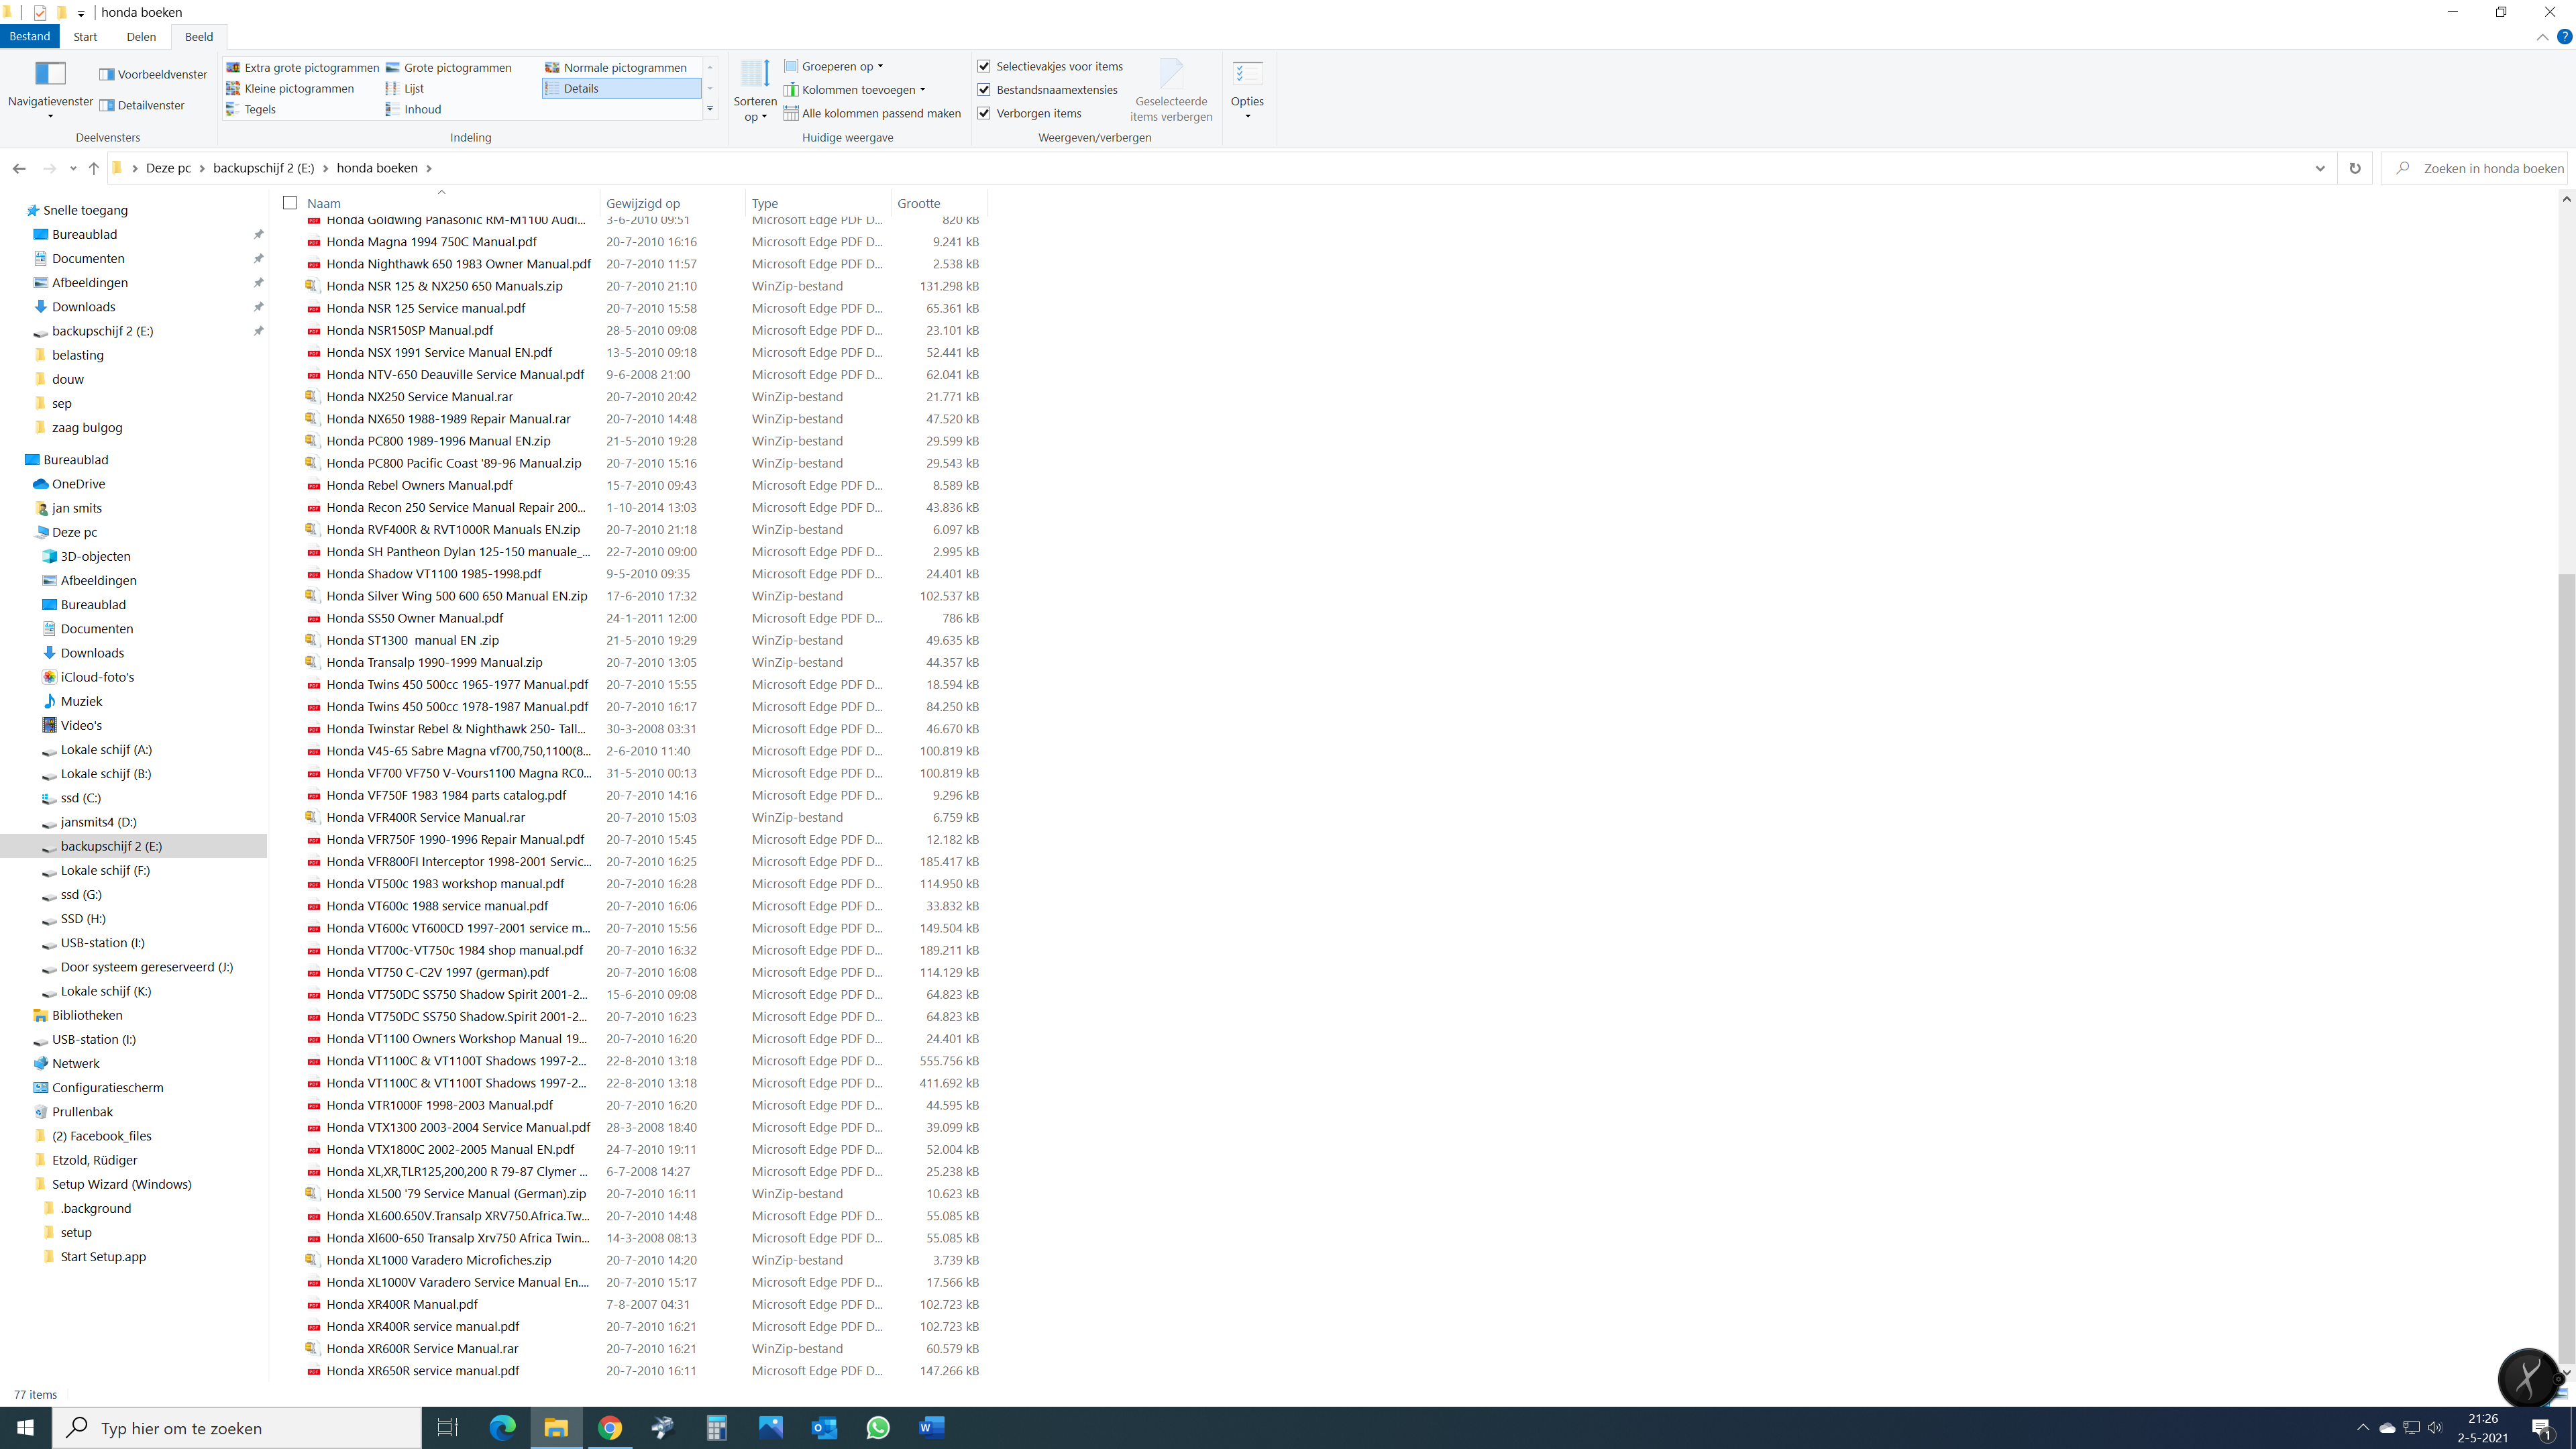Uncheck Verborgen items

(984, 113)
